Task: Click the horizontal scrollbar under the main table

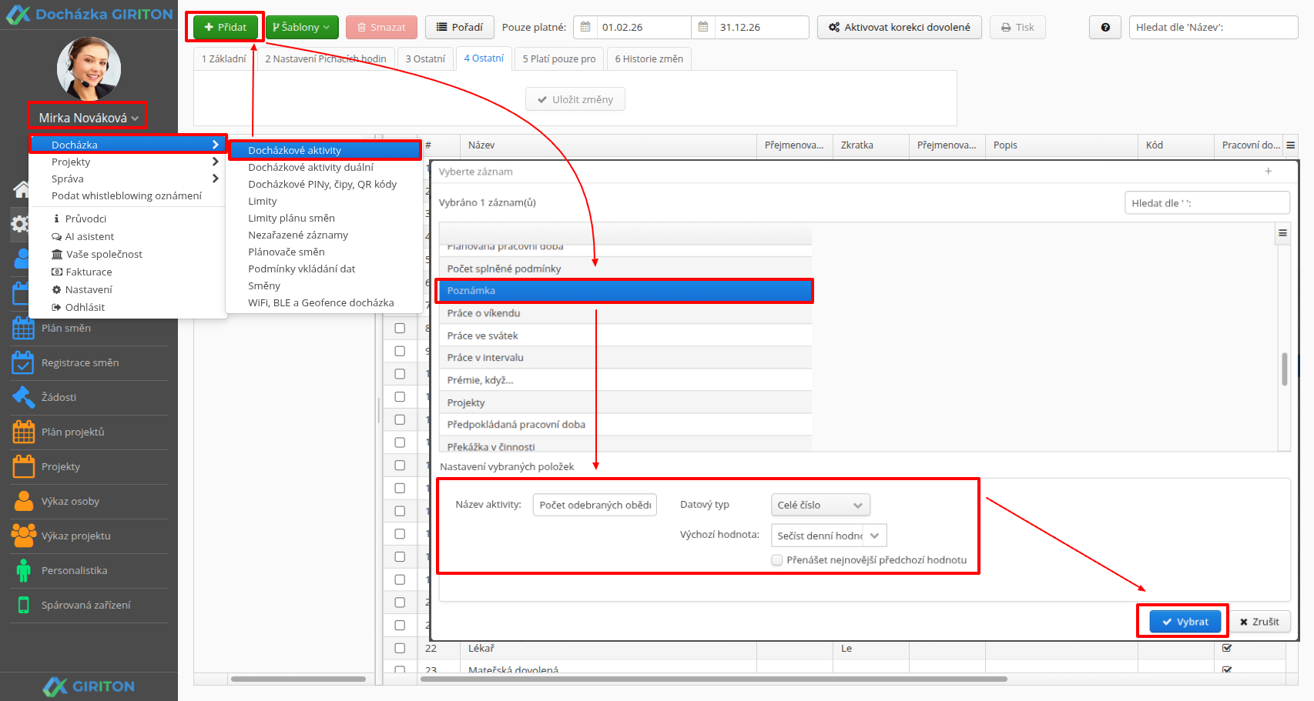Action: pos(713,679)
